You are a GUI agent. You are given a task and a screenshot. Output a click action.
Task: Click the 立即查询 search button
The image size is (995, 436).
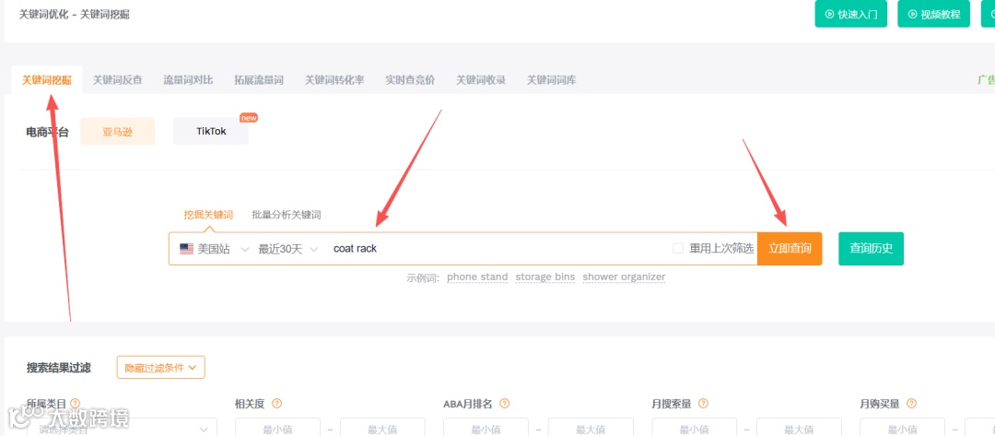pyautogui.click(x=790, y=249)
